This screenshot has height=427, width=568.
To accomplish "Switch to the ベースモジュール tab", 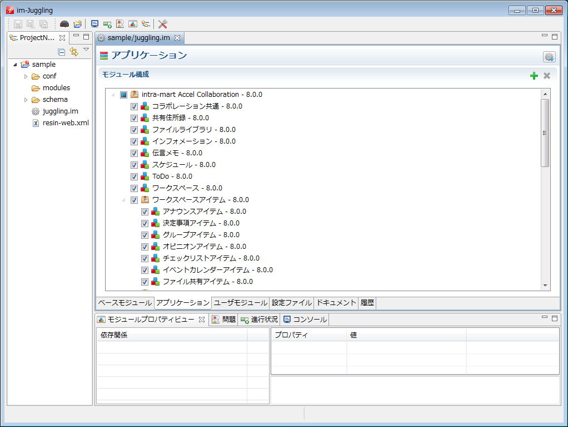I will (x=125, y=302).
